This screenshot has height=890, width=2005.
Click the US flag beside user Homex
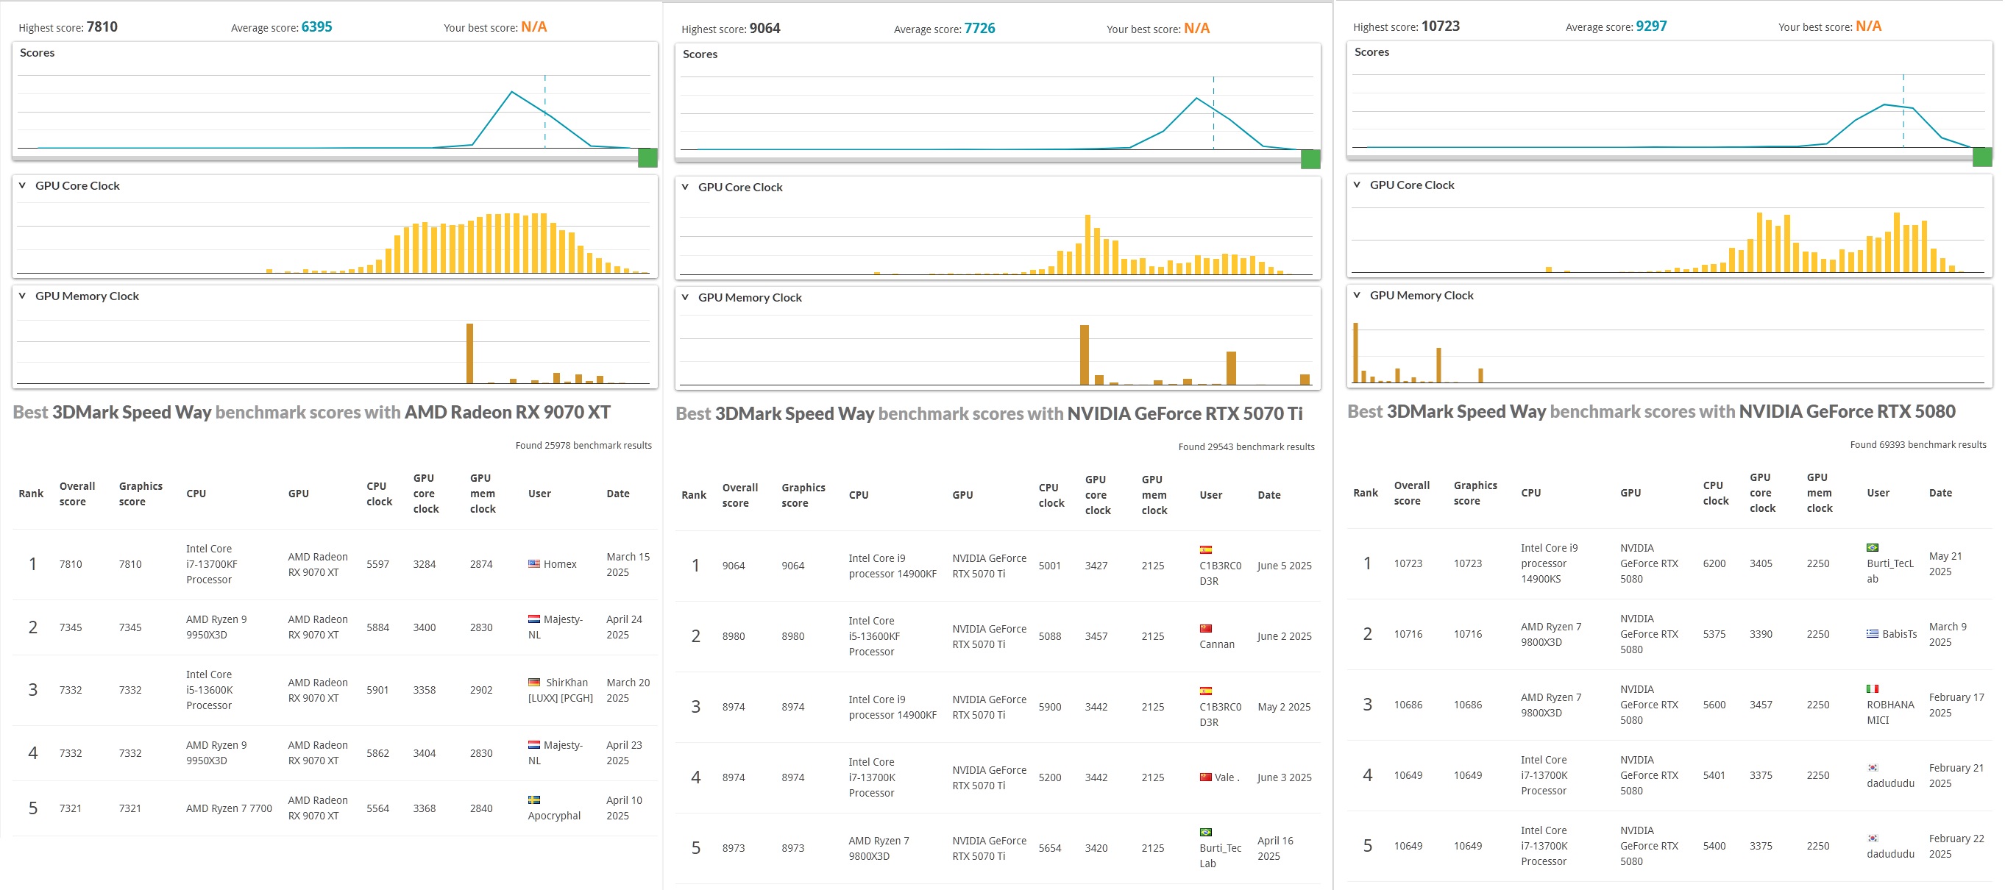coord(534,564)
